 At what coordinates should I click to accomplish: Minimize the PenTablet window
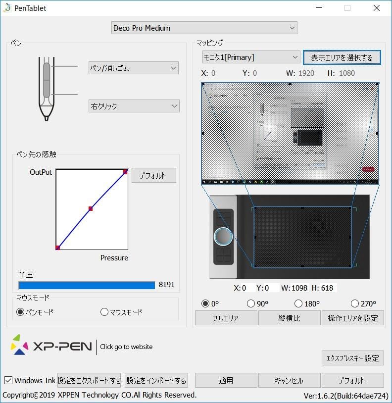[x=319, y=8]
